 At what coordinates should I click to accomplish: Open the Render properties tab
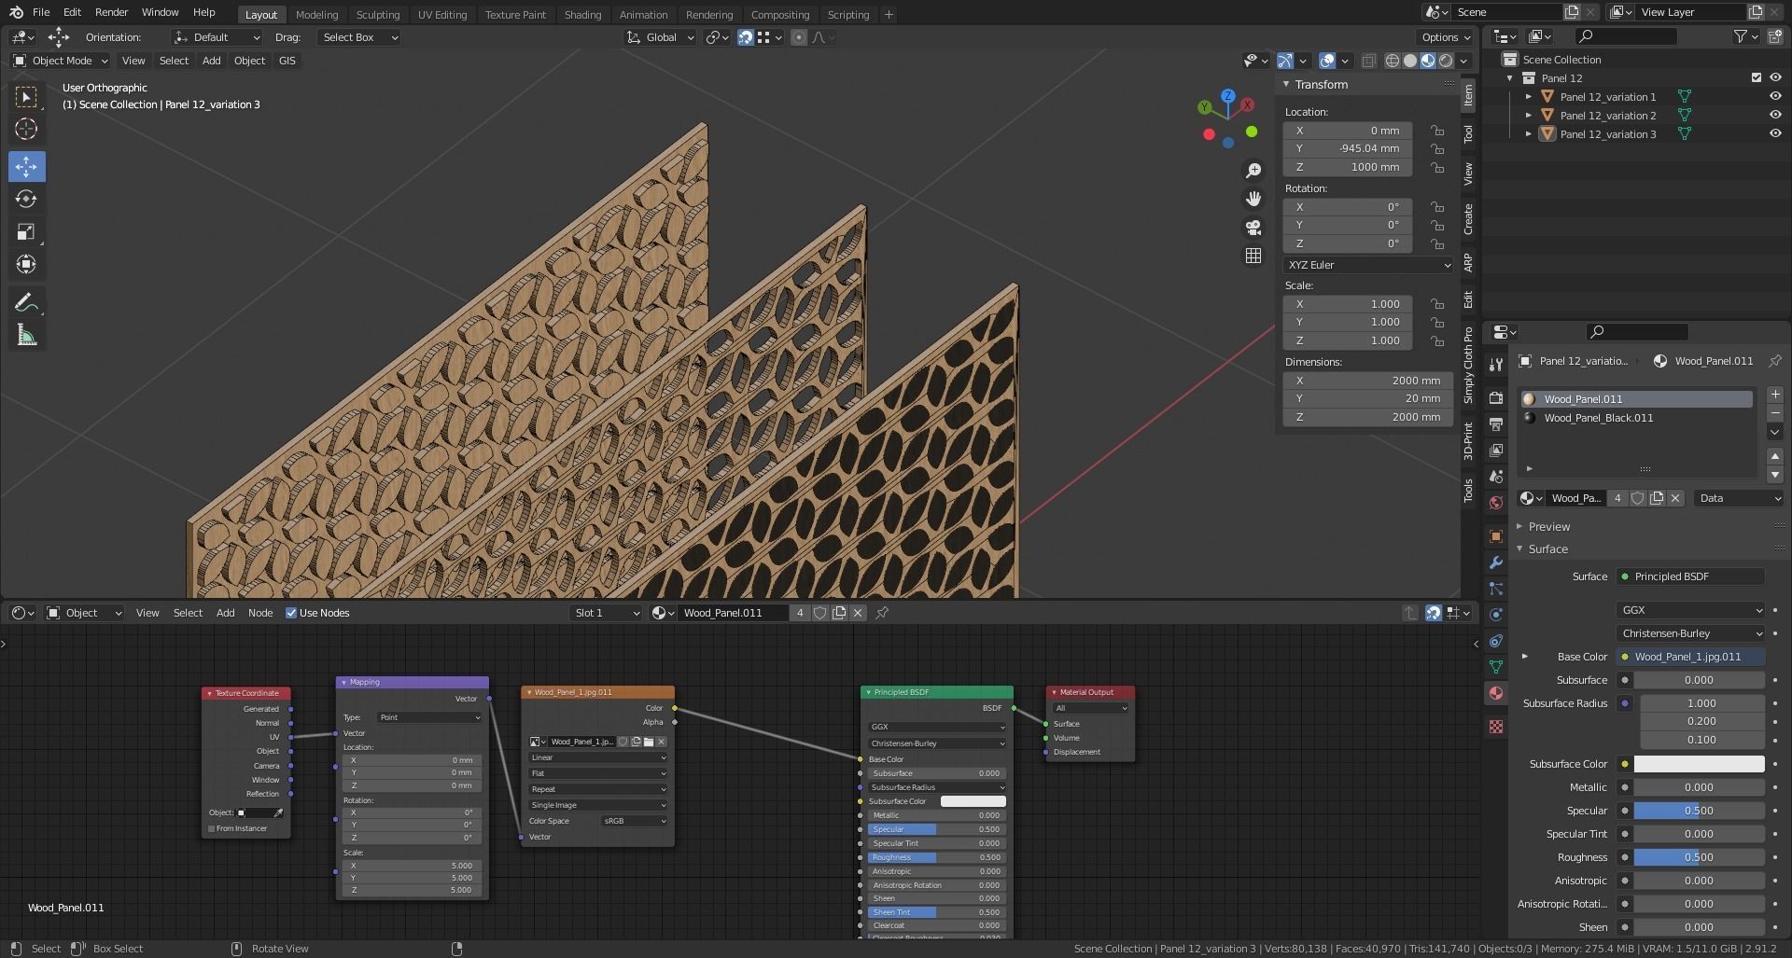pos(1496,398)
